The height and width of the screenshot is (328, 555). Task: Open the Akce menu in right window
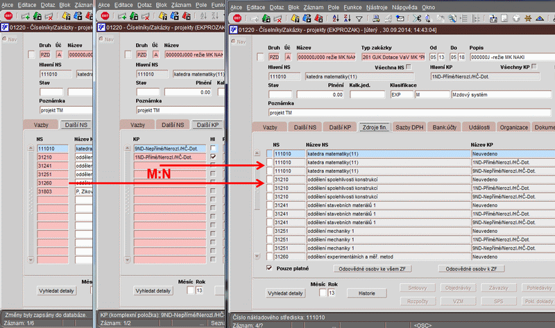[x=236, y=7]
